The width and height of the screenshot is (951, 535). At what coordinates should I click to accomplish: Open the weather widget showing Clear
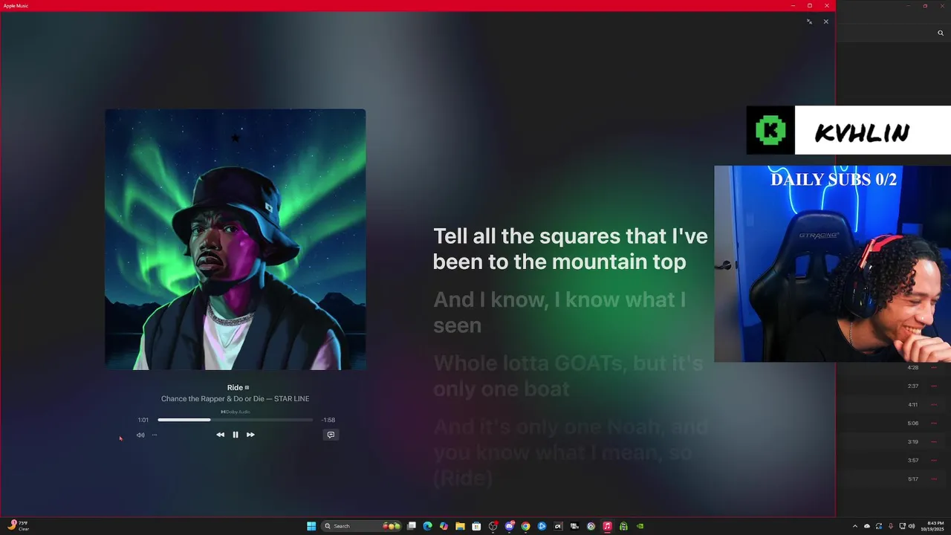19,526
